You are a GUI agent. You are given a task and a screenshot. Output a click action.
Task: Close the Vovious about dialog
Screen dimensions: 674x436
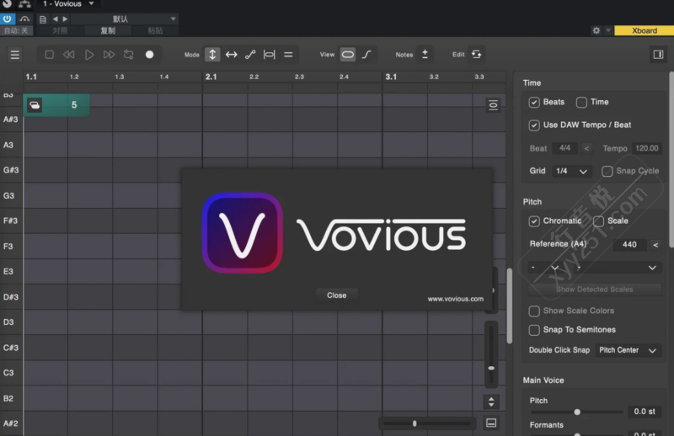[336, 295]
